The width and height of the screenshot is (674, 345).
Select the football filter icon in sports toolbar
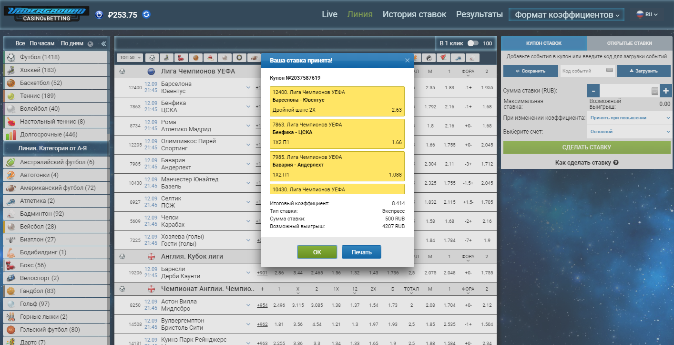[152, 58]
